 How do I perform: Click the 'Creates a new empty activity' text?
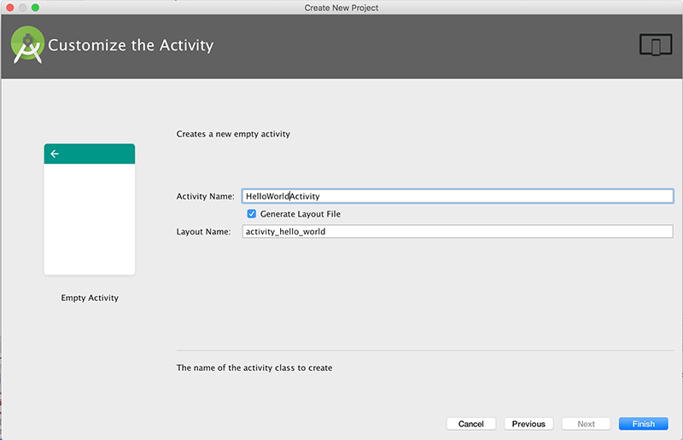click(233, 134)
